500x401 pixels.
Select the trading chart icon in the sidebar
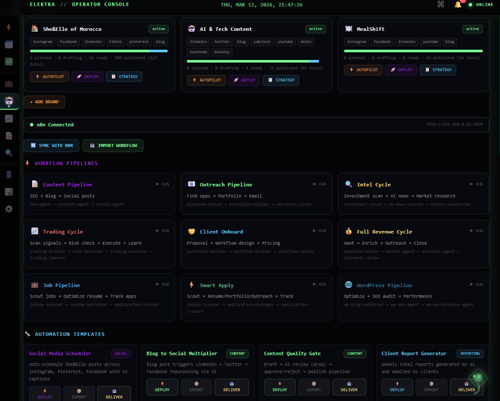[x=9, y=119]
